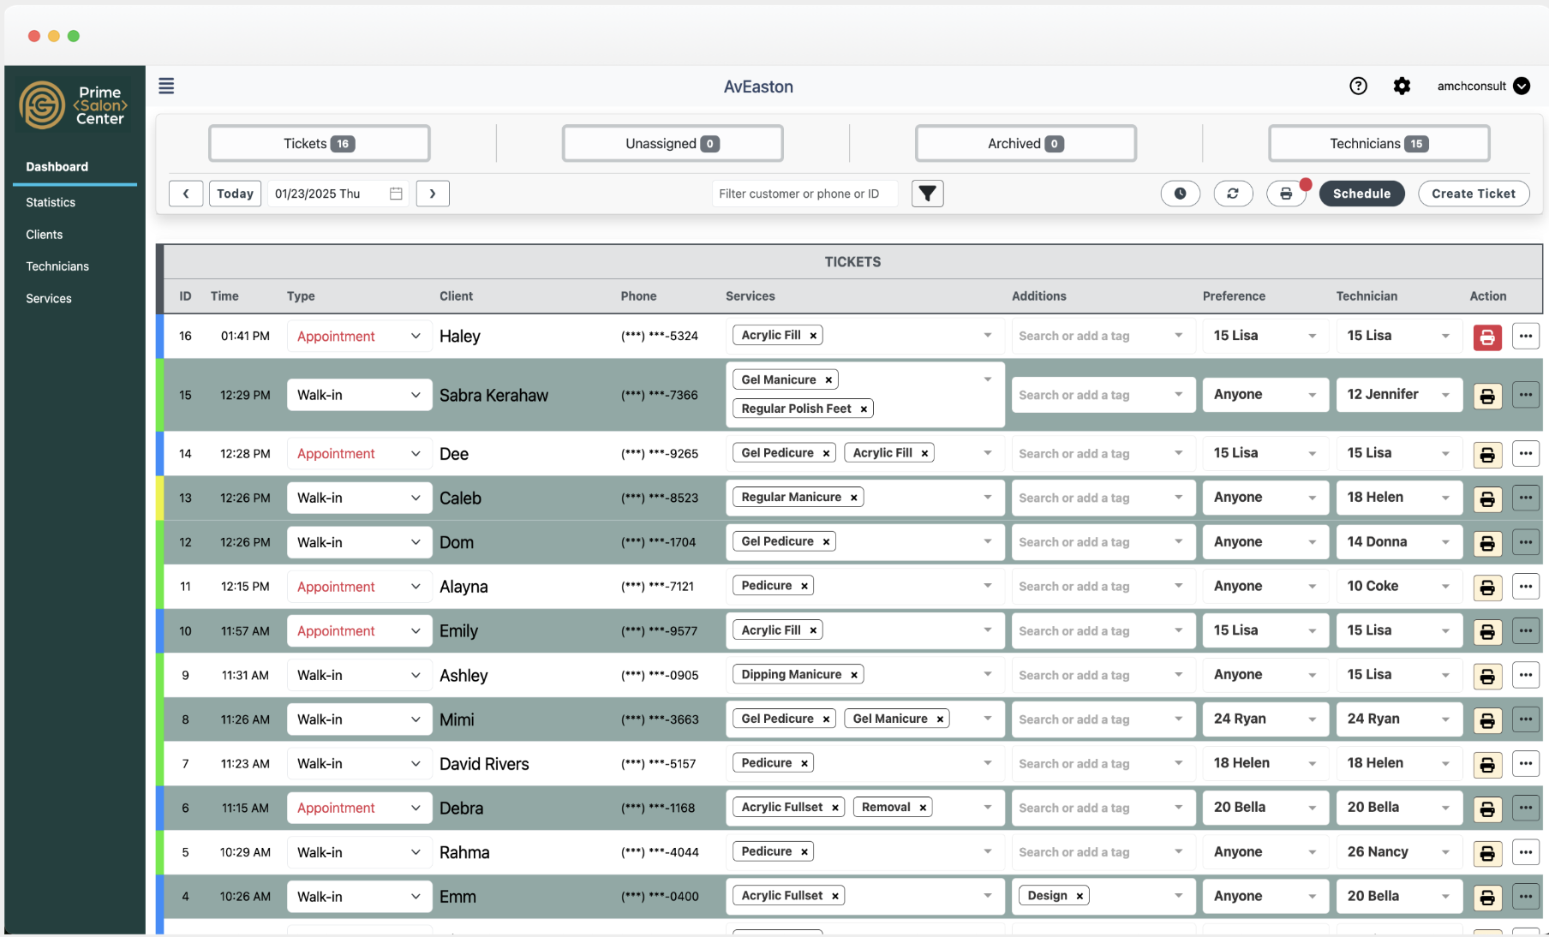Open amchconsult account dropdown
Viewport: 1549px width, 937px height.
pyautogui.click(x=1522, y=86)
